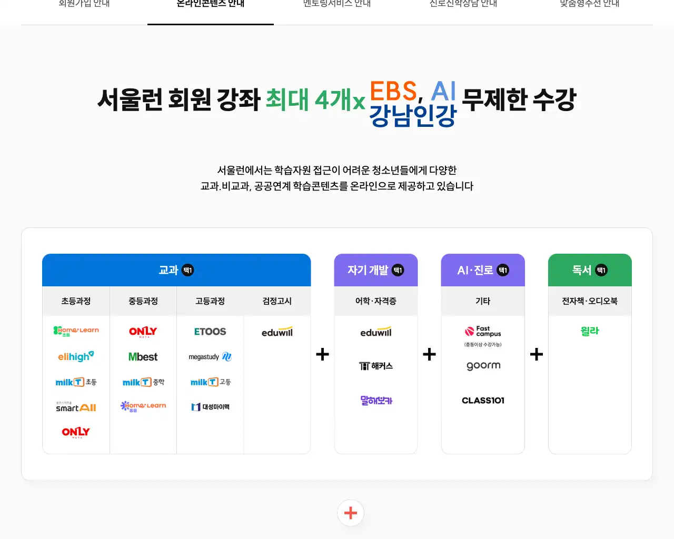The image size is (674, 539).
Task: Click the AI·진로 category header
Action: (x=483, y=270)
